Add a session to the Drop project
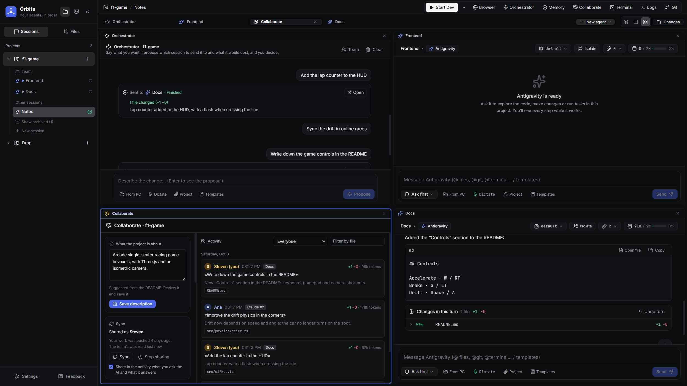Image resolution: width=687 pixels, height=386 pixels. click(87, 143)
